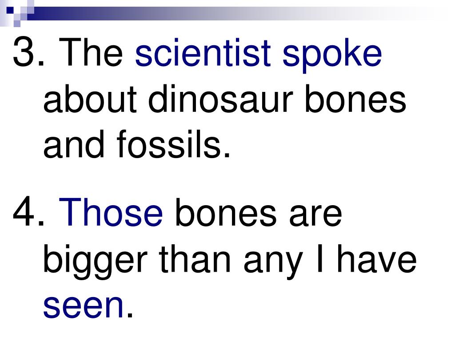Viewport: 455px width, 341px height.
Task: Select the blue word 'spoke'
Action: point(332,55)
